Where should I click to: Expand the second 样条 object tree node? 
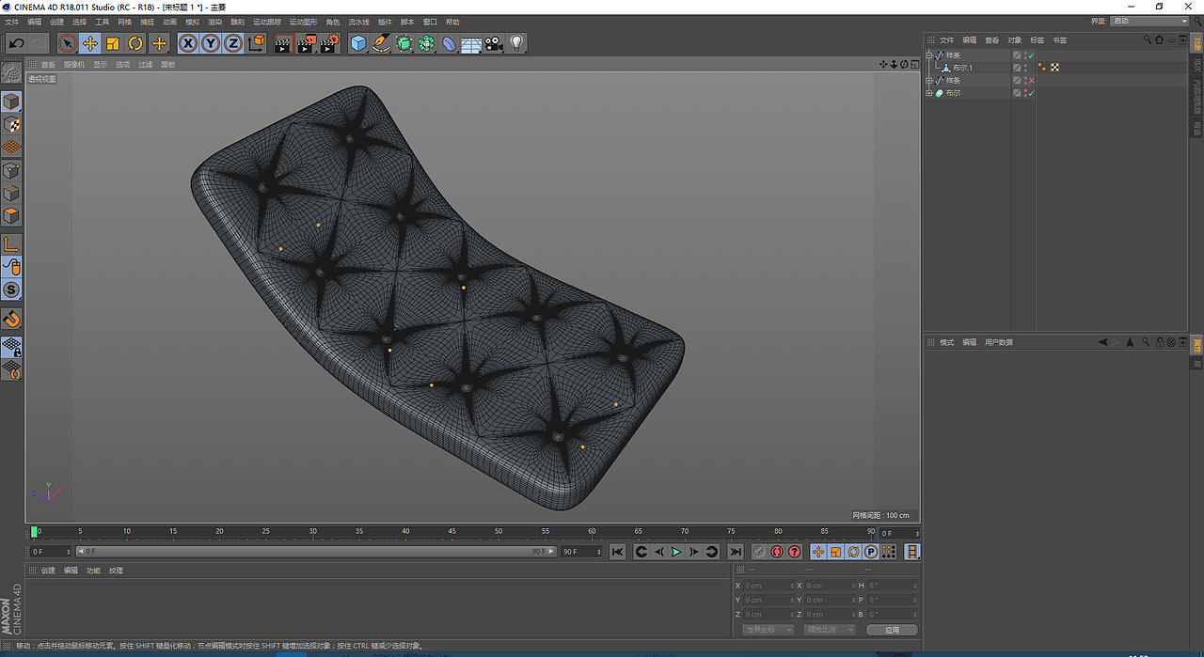929,81
